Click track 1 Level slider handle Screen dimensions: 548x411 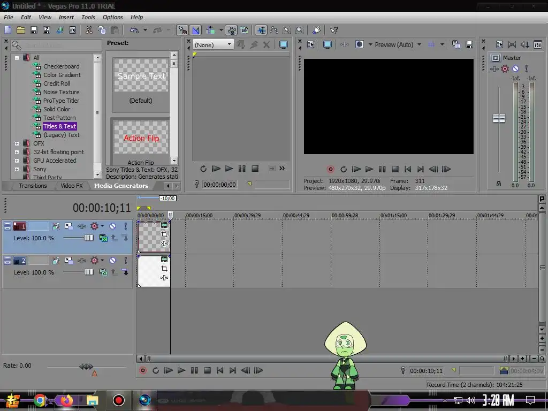point(89,238)
